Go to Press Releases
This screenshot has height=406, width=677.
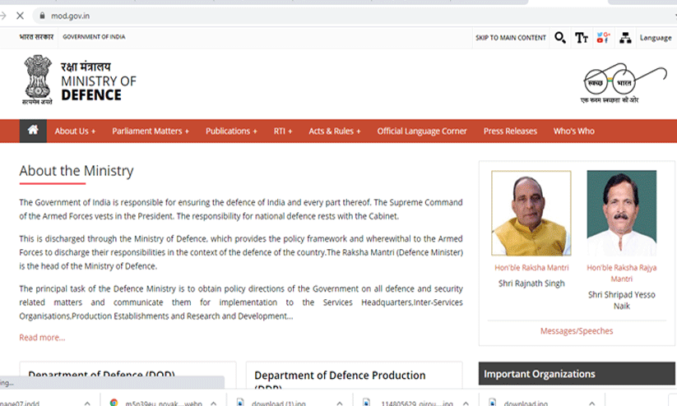coord(510,131)
